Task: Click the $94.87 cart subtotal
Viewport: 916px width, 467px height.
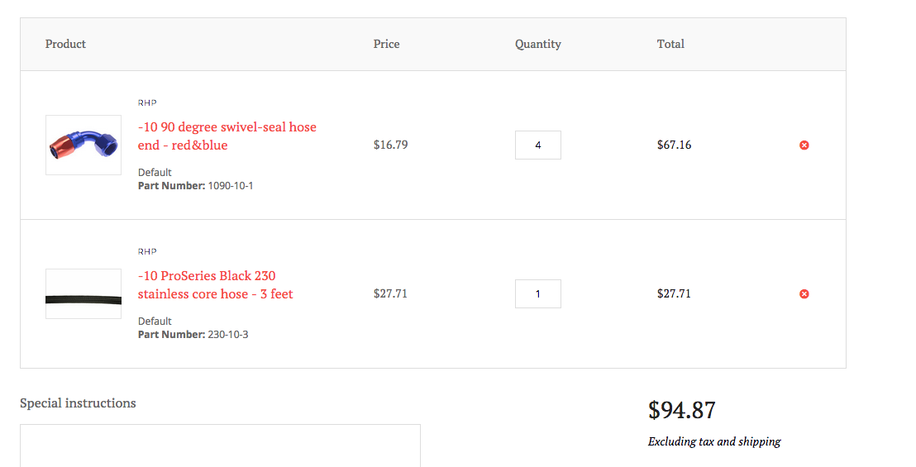Action: [x=682, y=410]
